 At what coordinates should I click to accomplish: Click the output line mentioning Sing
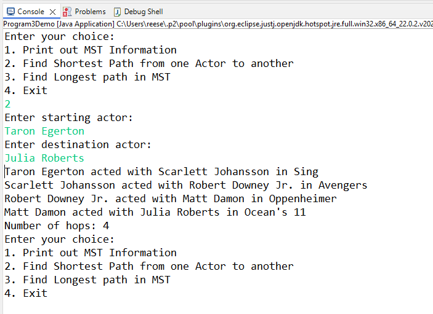161,172
